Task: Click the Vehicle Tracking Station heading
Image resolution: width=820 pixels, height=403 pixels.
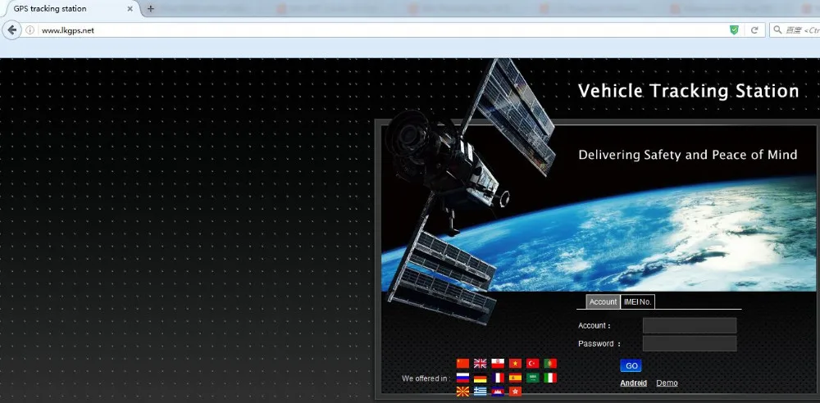Action: (689, 91)
